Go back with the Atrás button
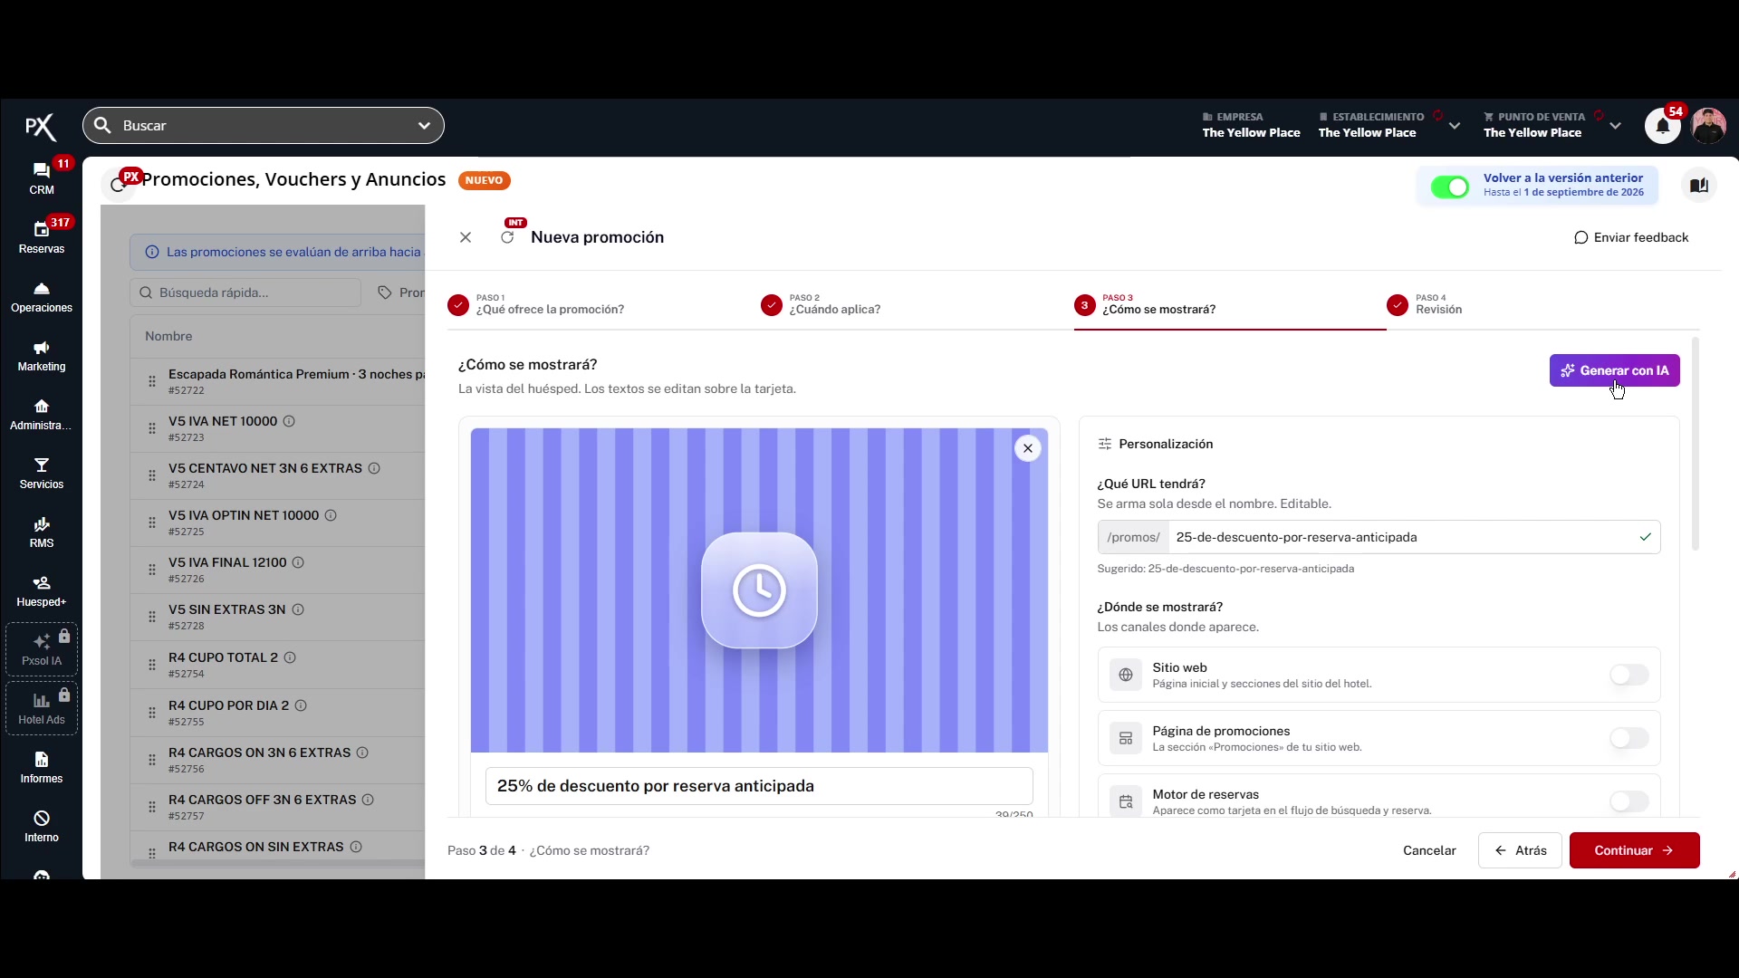The width and height of the screenshot is (1739, 978). click(x=1520, y=850)
